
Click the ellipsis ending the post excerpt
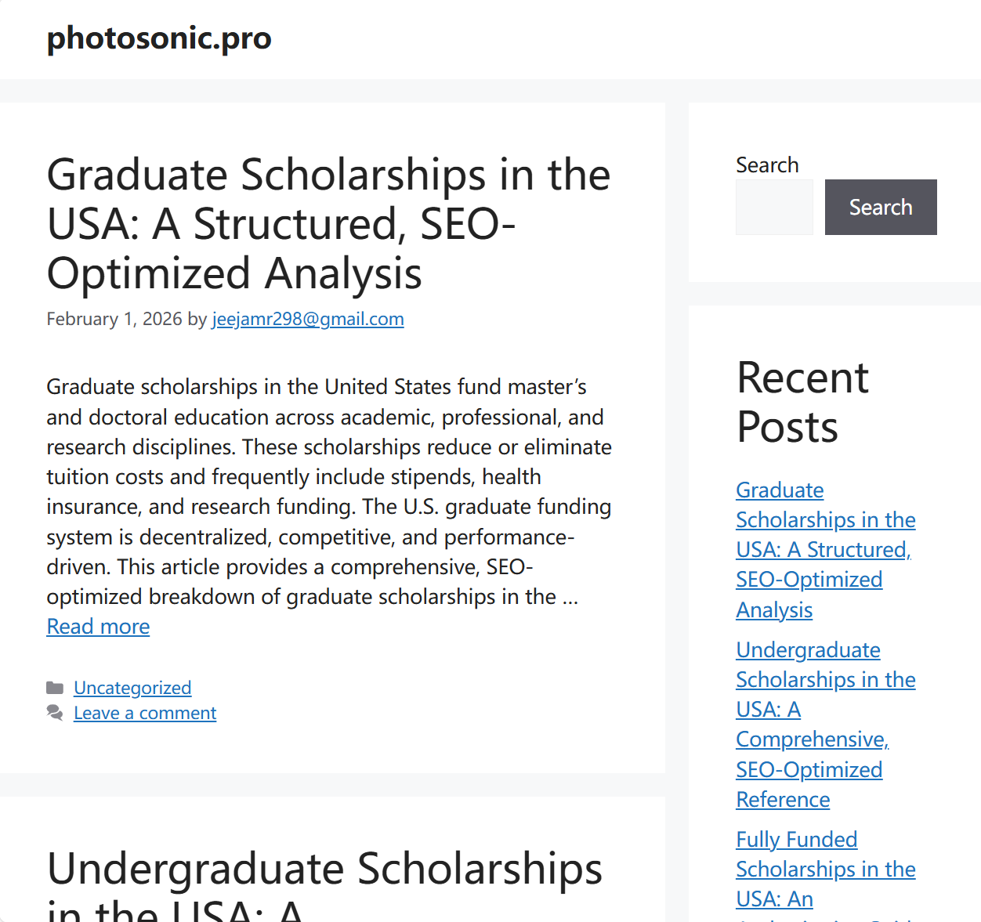tap(570, 598)
